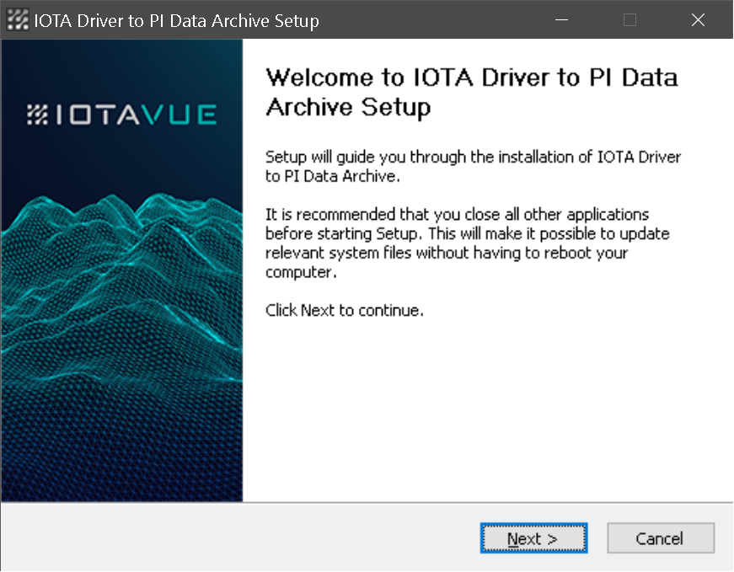The height and width of the screenshot is (572, 734).
Task: Click the 'Click Next to continue.' text
Action: click(x=345, y=310)
